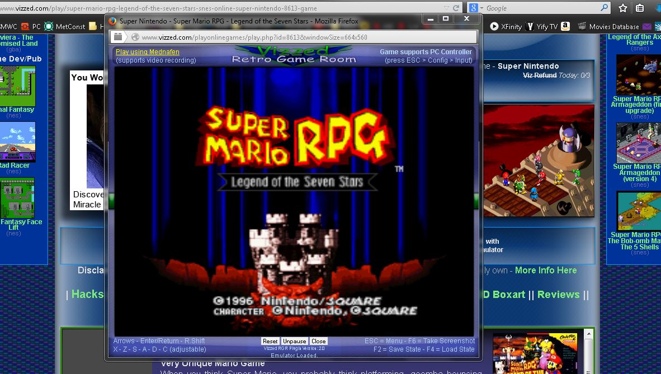Click the Viz Refund text

click(540, 75)
